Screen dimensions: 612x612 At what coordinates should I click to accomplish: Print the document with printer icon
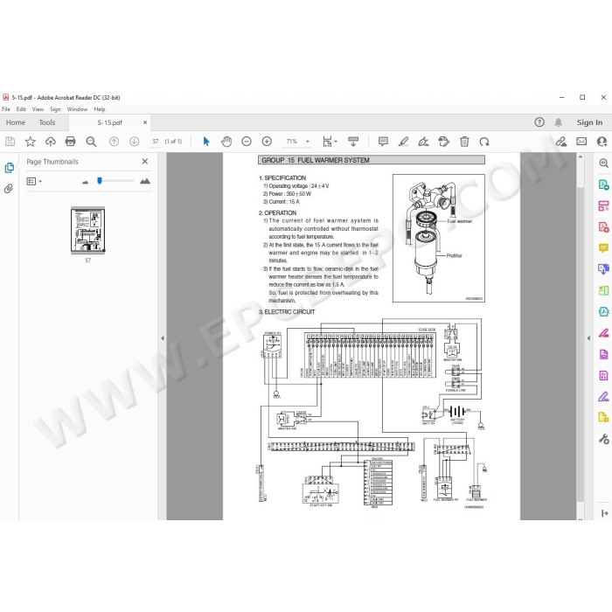tap(70, 142)
